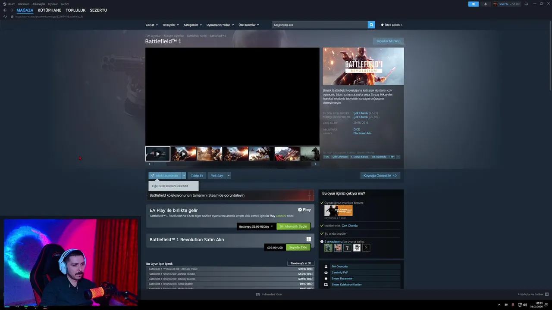Play the first trailer thumbnail
This screenshot has height=310, width=552.
[x=157, y=154]
